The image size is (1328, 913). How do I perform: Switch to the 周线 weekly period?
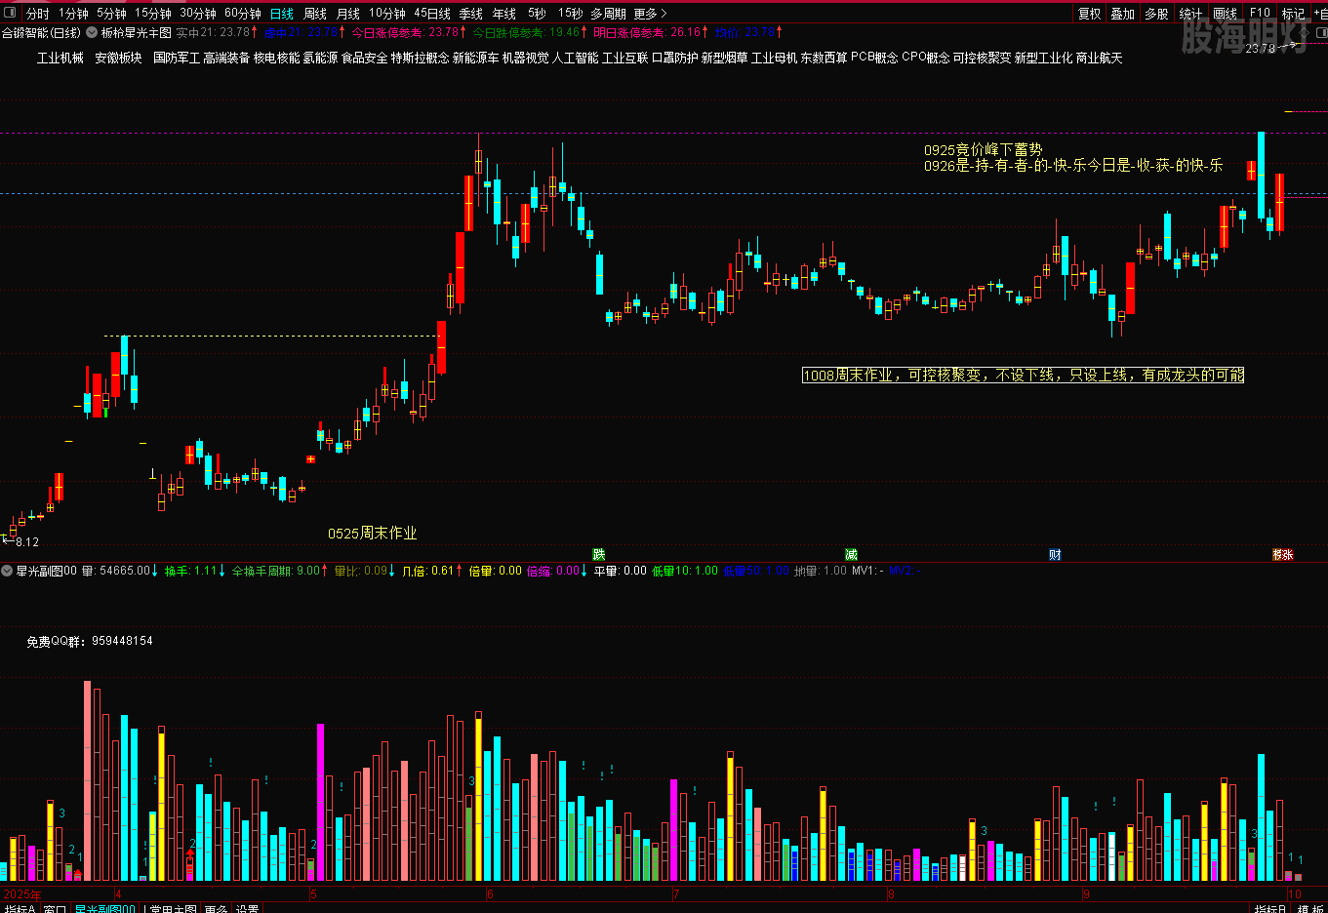(315, 13)
